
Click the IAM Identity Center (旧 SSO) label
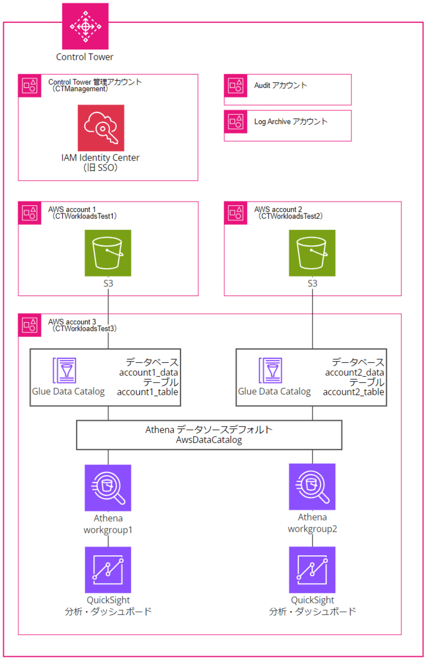100,162
